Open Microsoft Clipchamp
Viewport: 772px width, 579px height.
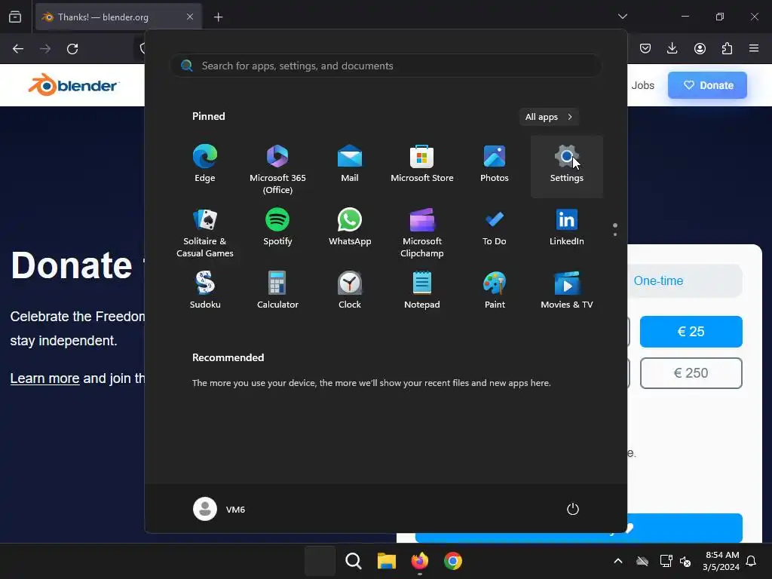click(422, 232)
